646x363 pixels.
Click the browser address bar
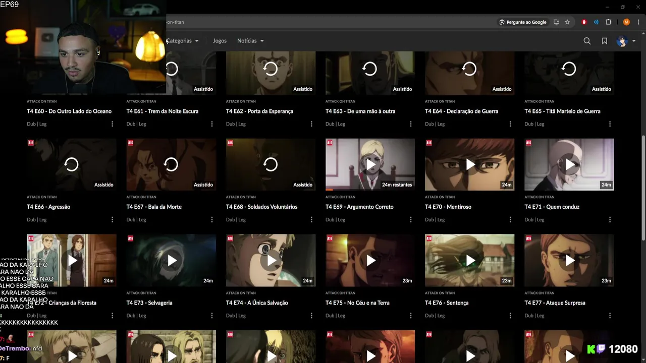[331, 22]
